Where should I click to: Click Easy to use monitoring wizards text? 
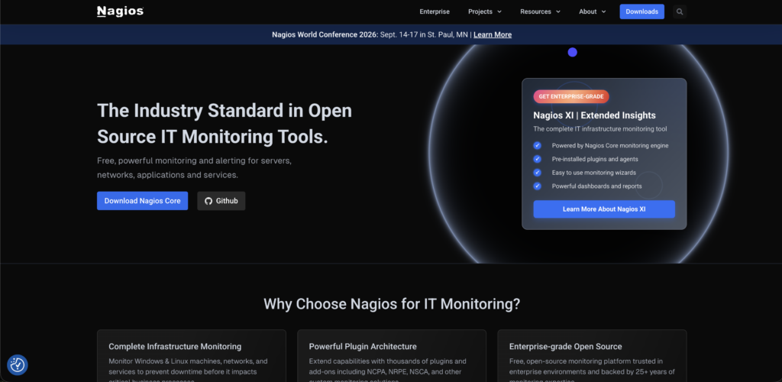(x=593, y=173)
